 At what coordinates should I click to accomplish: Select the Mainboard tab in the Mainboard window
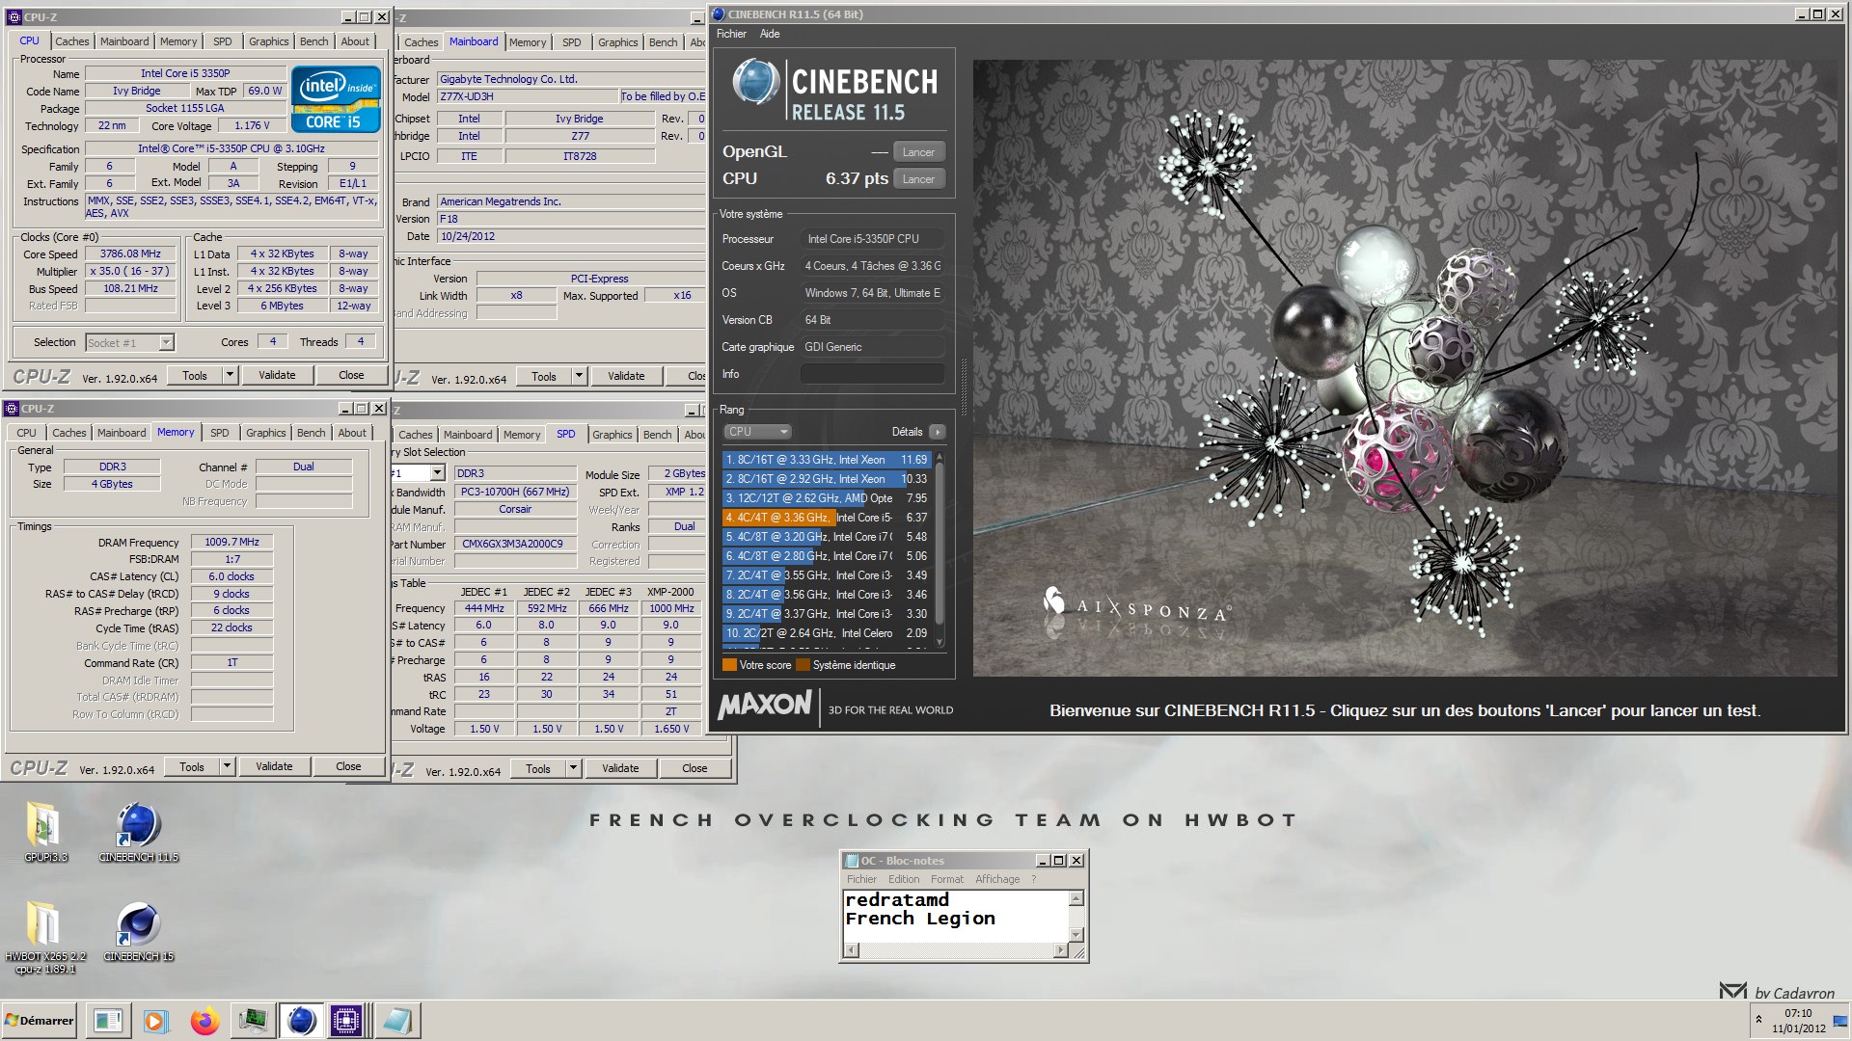474,42
